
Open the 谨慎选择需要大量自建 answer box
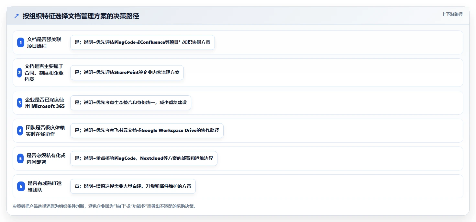click(x=133, y=186)
